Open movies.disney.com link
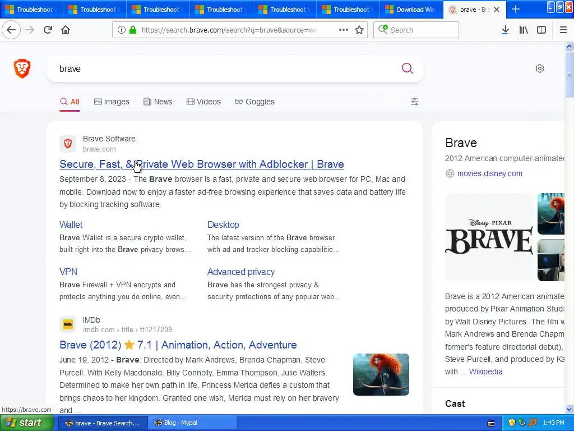574x431 pixels. (x=490, y=173)
